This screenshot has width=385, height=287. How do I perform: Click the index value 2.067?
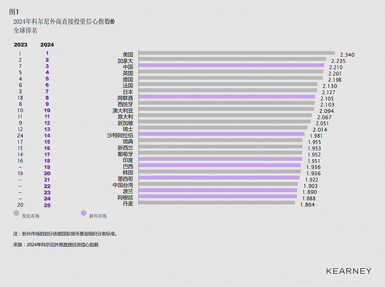[x=324, y=117]
